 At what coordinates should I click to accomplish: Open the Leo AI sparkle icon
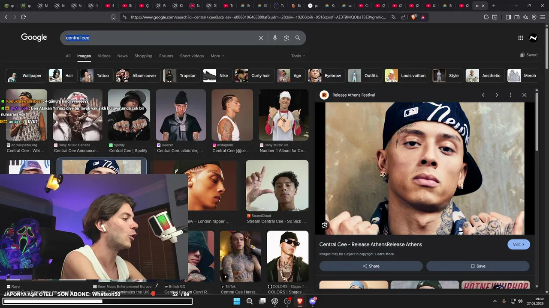tap(525, 17)
